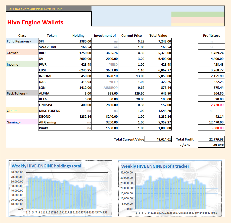This screenshot has width=231, height=223.
Task: Select the DBOND token cell
Action: 52,116
